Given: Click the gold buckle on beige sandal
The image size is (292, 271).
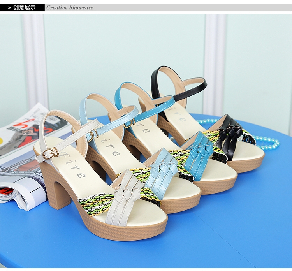Looking at the screenshot, I should coord(49,153).
